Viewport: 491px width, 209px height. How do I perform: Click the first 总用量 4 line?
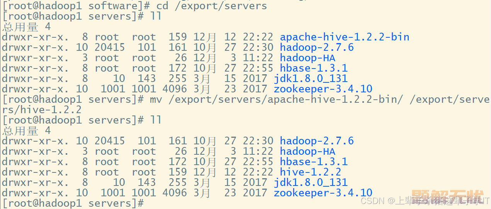point(26,27)
